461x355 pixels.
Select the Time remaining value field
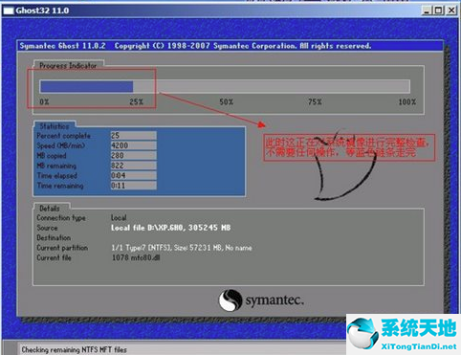point(134,186)
